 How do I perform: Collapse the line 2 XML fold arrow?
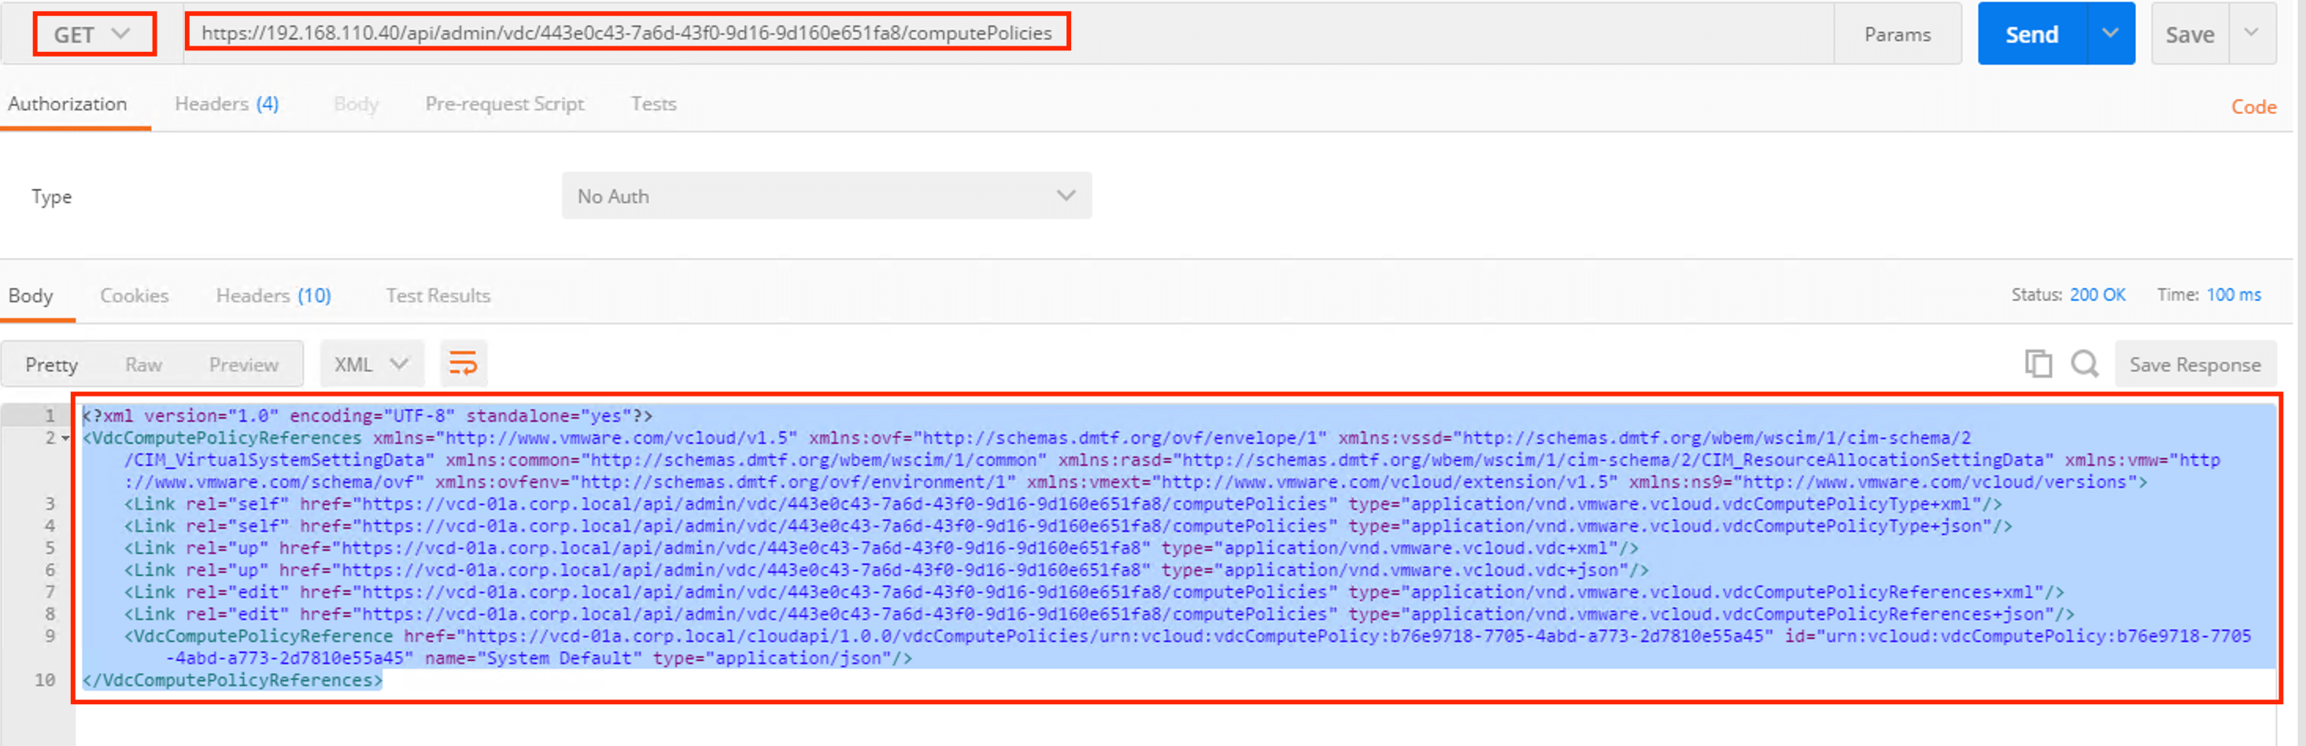(65, 439)
